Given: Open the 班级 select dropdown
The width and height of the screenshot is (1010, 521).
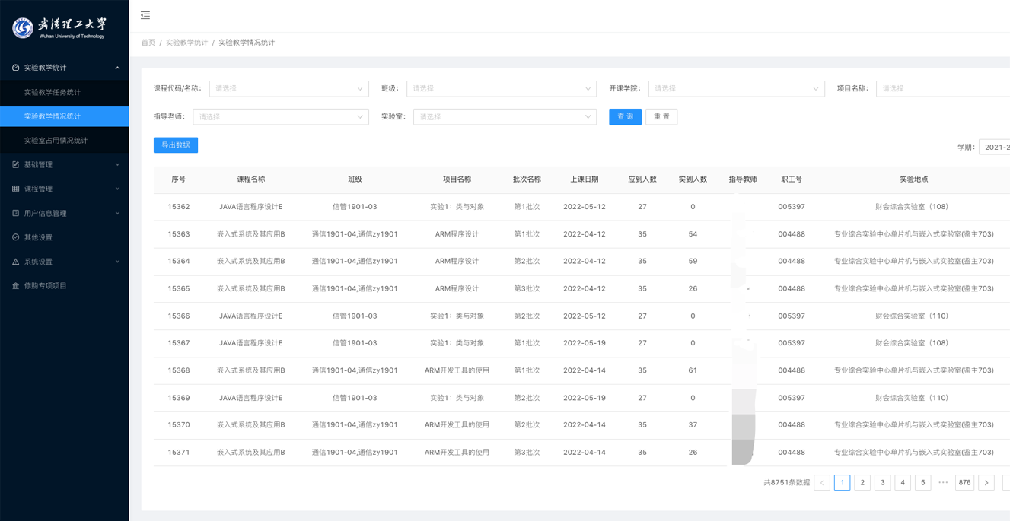Looking at the screenshot, I should tap(502, 88).
